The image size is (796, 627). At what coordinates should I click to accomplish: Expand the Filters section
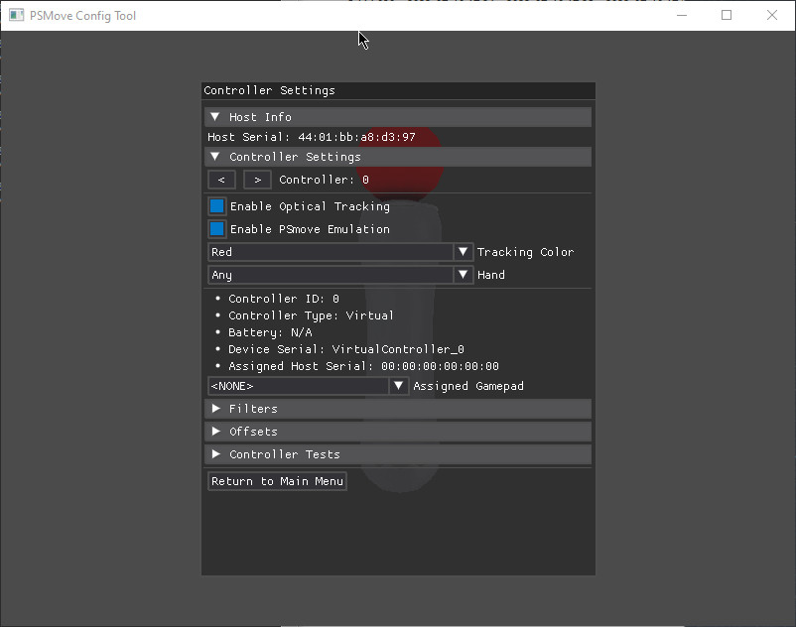[x=398, y=409]
